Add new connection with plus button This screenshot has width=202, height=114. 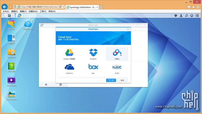(x=46, y=85)
